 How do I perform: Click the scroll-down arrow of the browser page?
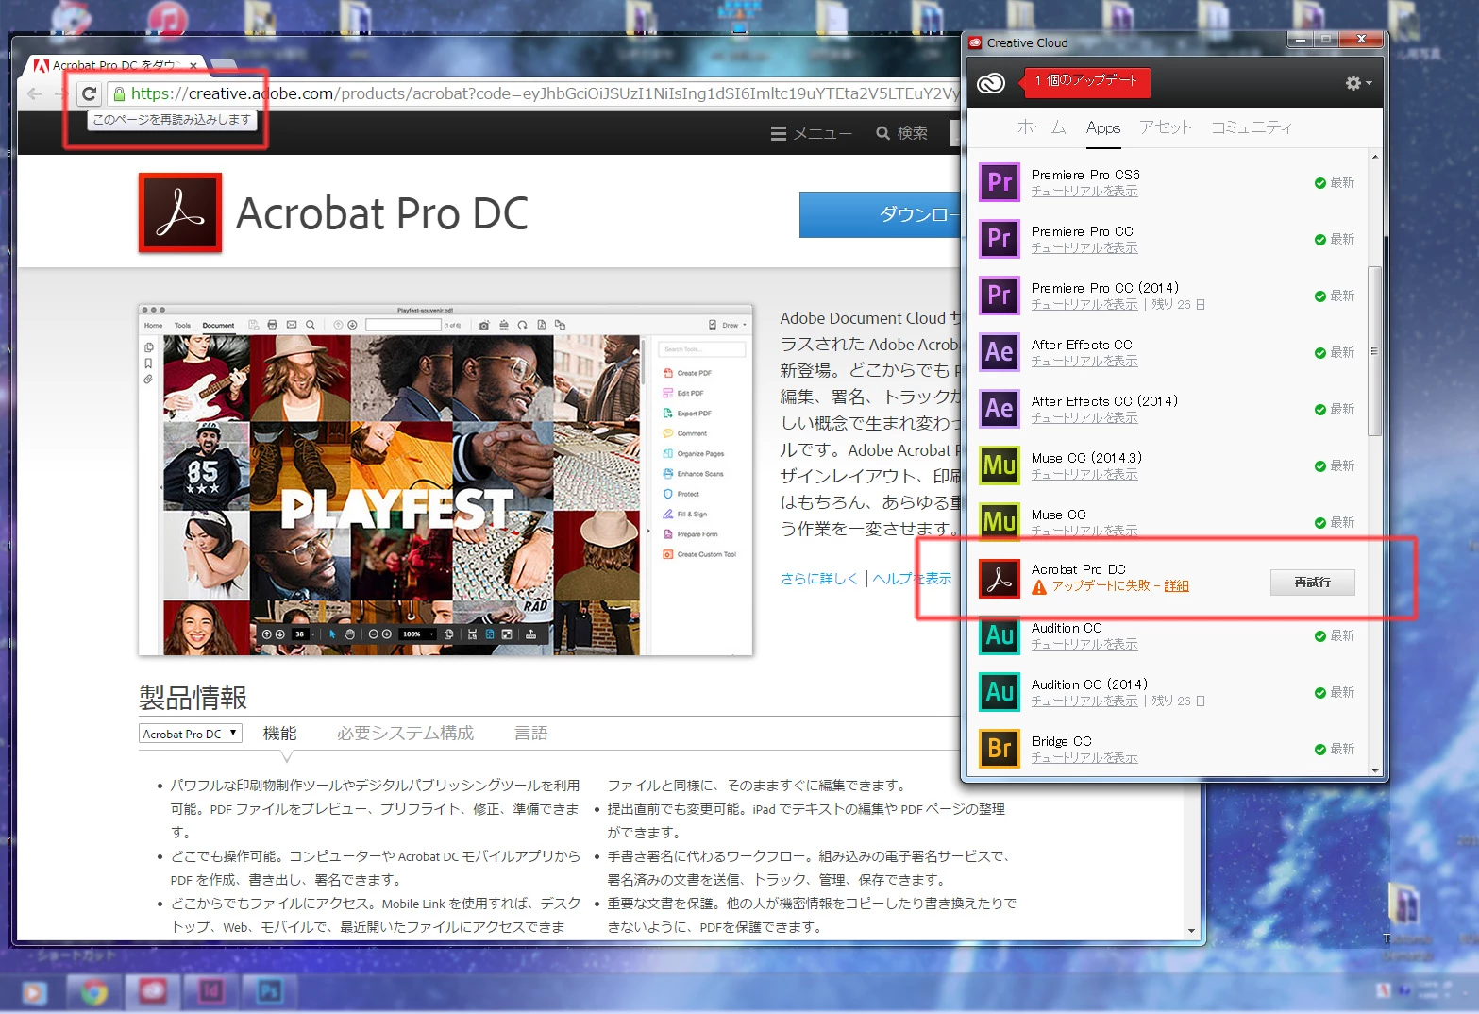[1192, 931]
